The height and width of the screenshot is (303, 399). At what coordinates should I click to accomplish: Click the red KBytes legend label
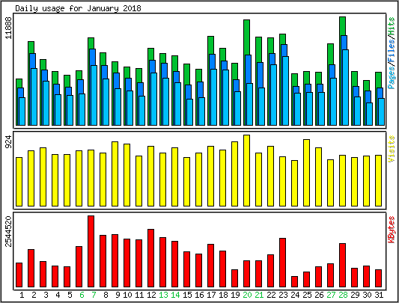pos(392,230)
